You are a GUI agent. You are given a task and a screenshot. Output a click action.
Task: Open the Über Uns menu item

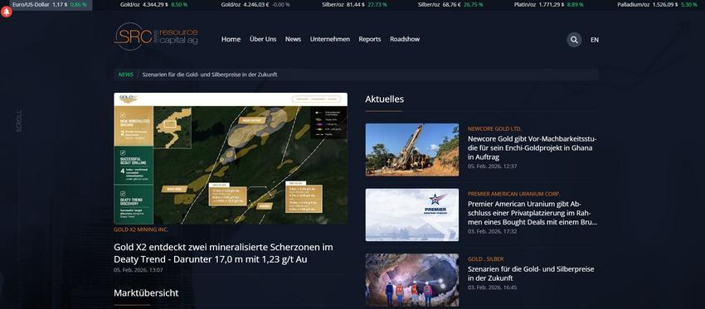263,39
